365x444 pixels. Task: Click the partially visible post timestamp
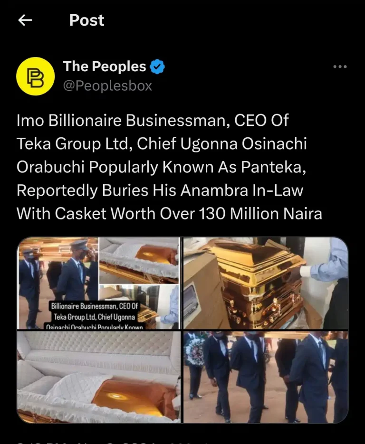tap(95, 441)
